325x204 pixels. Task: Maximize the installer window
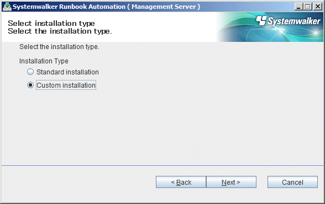click(x=308, y=7)
